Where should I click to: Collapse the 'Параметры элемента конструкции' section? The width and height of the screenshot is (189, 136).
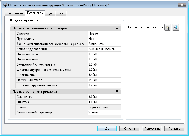pyautogui.click(x=117, y=28)
